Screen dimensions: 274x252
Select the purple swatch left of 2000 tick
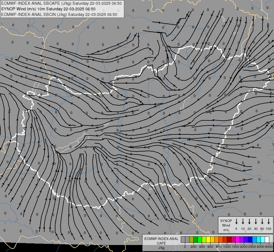[x=242, y=240]
